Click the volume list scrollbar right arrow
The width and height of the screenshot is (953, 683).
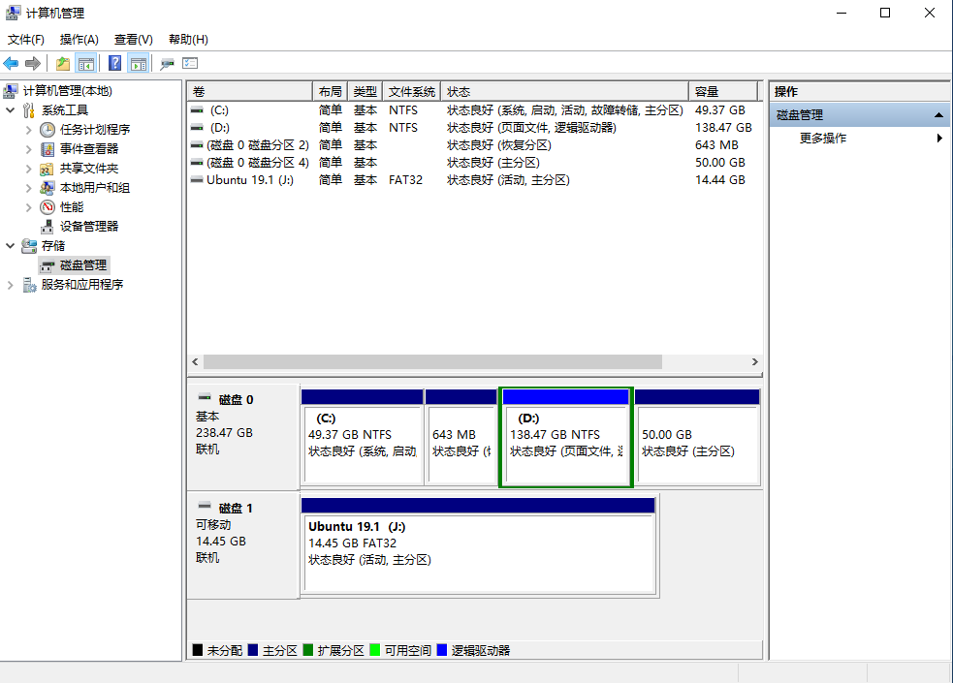click(754, 361)
